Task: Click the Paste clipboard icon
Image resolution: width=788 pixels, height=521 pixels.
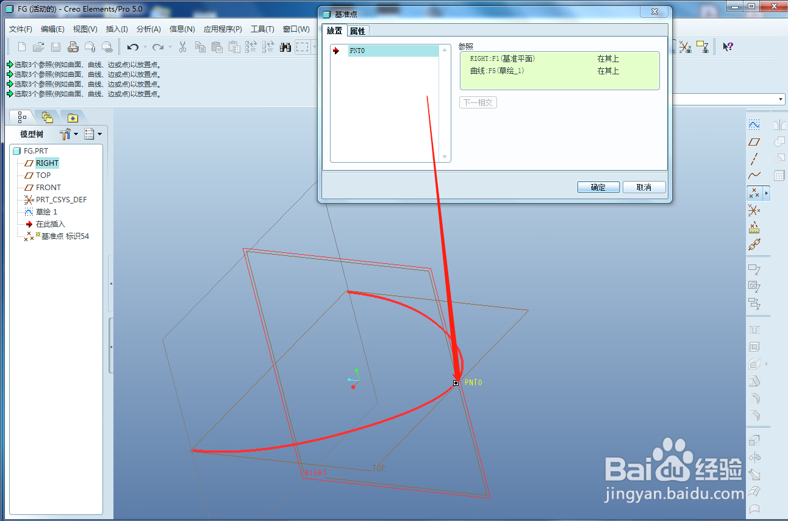Action: (217, 47)
